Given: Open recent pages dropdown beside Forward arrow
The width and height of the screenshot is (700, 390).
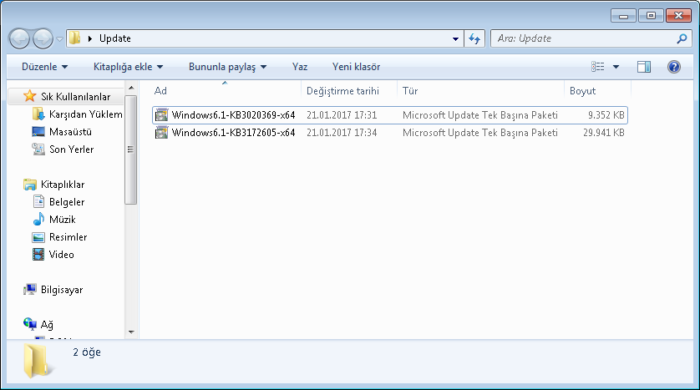Looking at the screenshot, I should [x=59, y=39].
